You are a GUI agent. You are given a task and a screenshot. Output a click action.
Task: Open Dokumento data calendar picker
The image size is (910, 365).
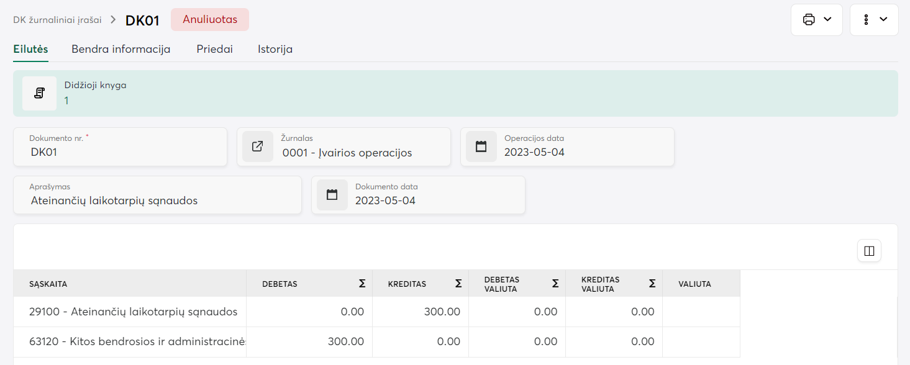tap(332, 195)
